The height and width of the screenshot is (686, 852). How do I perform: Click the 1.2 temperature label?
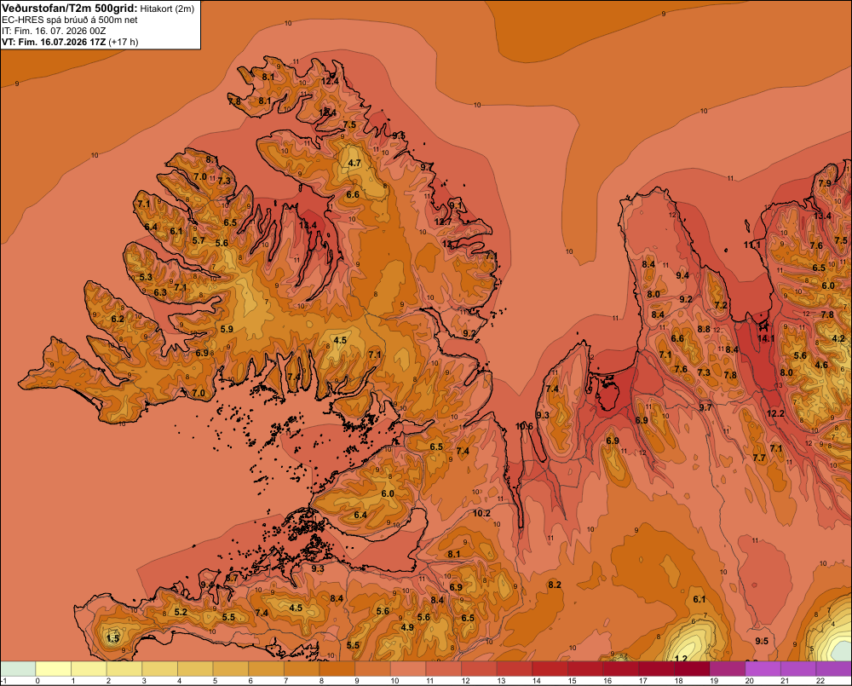click(681, 658)
